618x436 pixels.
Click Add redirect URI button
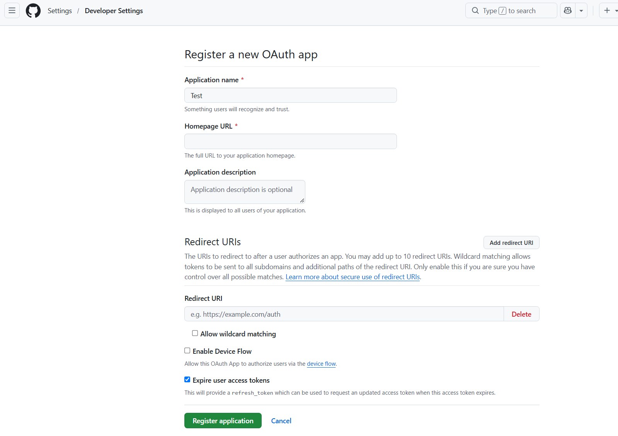pyautogui.click(x=511, y=243)
